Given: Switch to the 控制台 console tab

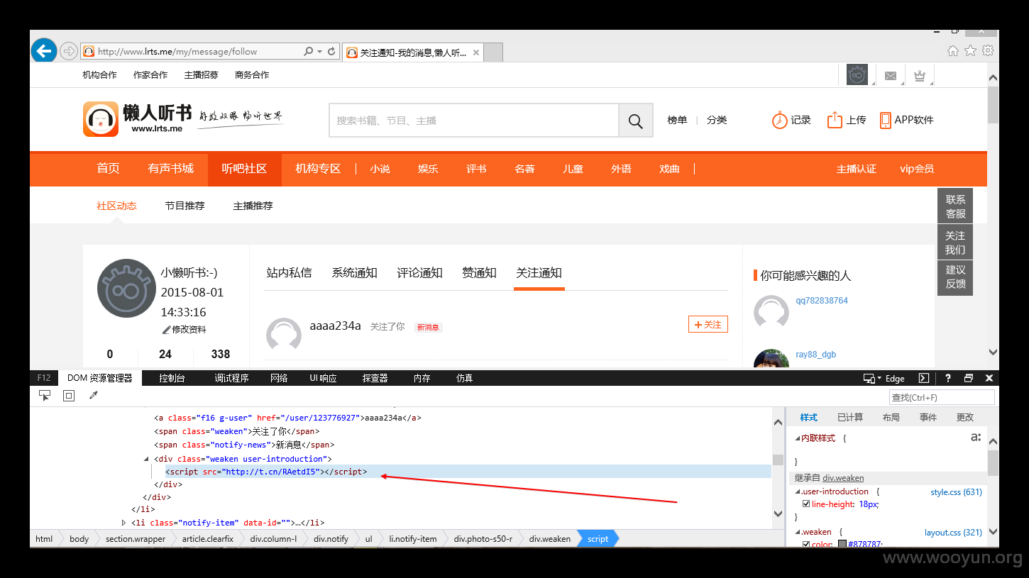Looking at the screenshot, I should [x=172, y=378].
